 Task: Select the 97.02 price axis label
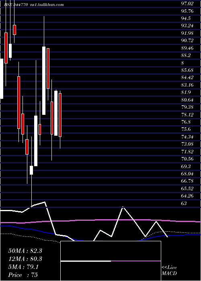coord(187,4)
